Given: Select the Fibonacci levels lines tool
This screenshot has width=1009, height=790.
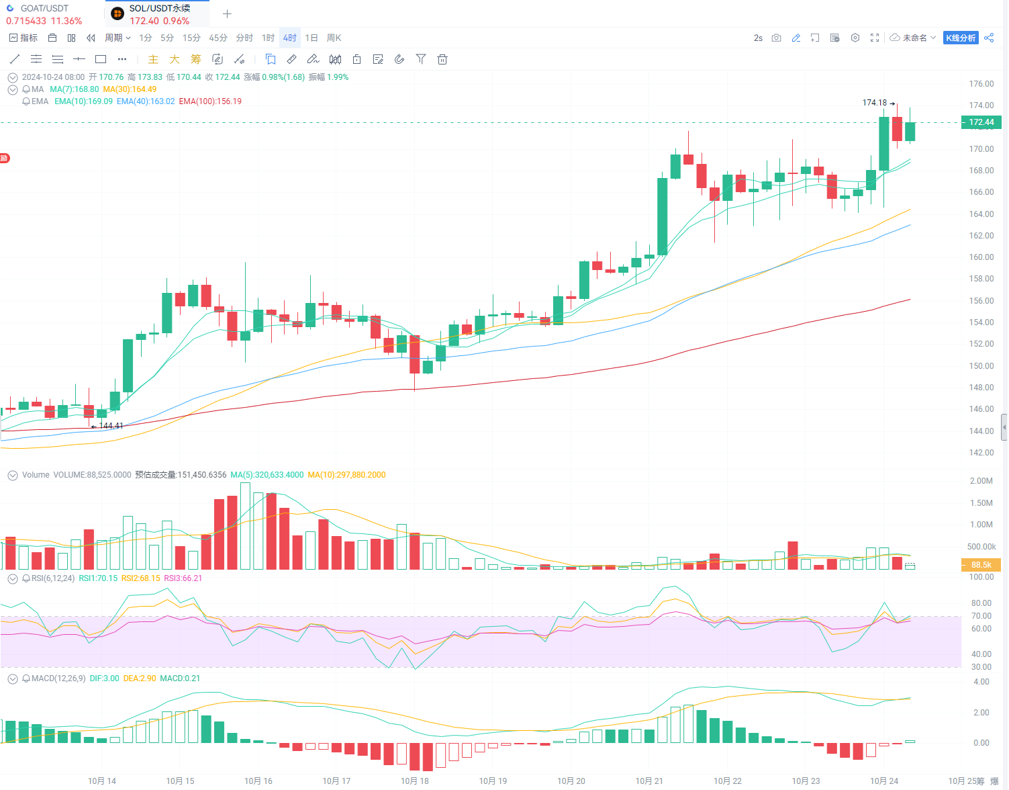Looking at the screenshot, I should [58, 59].
